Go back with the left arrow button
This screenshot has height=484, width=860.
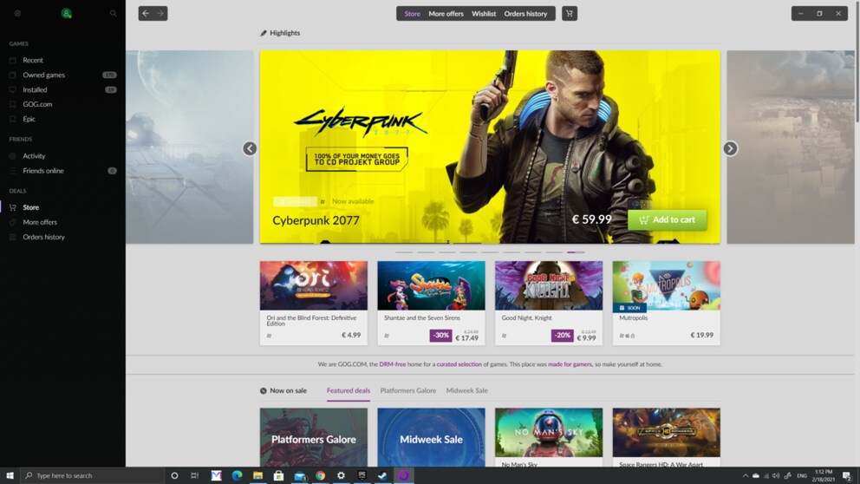pyautogui.click(x=146, y=13)
